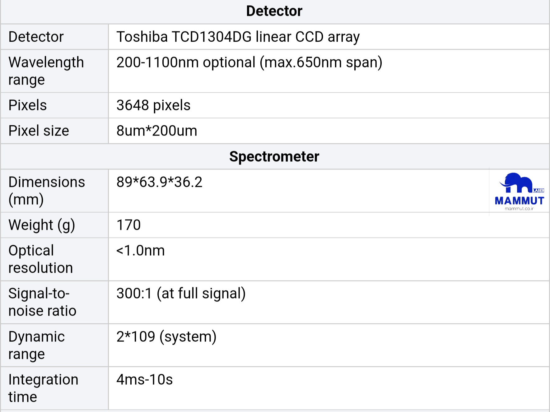This screenshot has width=550, height=412.
Task: Select the 89*63.9*36.2 dimensions value
Action: coord(159,182)
